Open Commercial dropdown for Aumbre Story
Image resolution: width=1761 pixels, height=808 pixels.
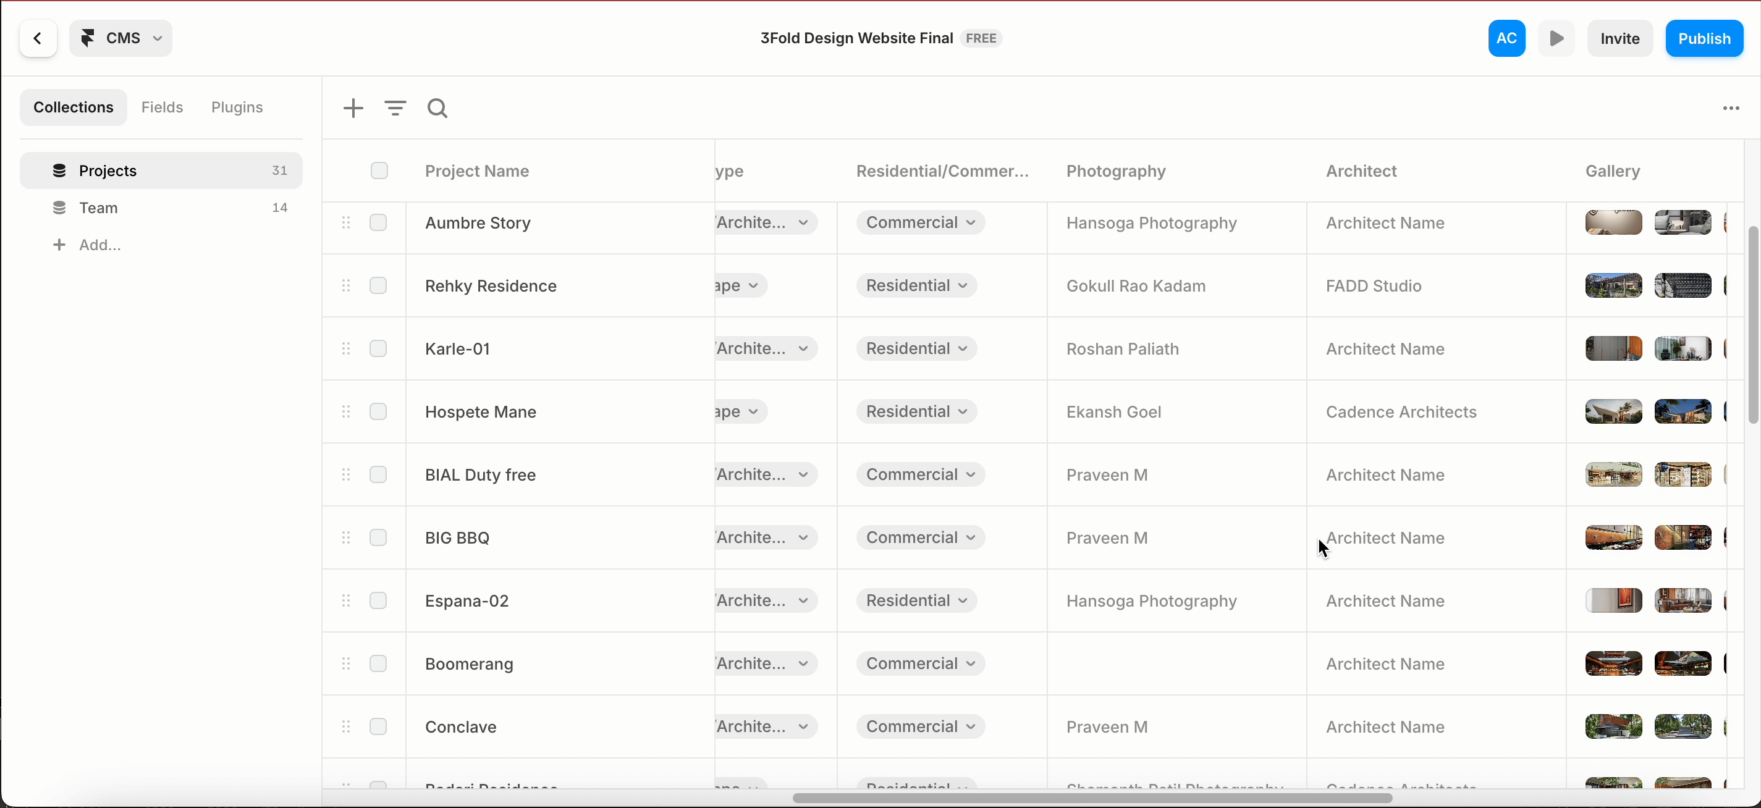(920, 222)
